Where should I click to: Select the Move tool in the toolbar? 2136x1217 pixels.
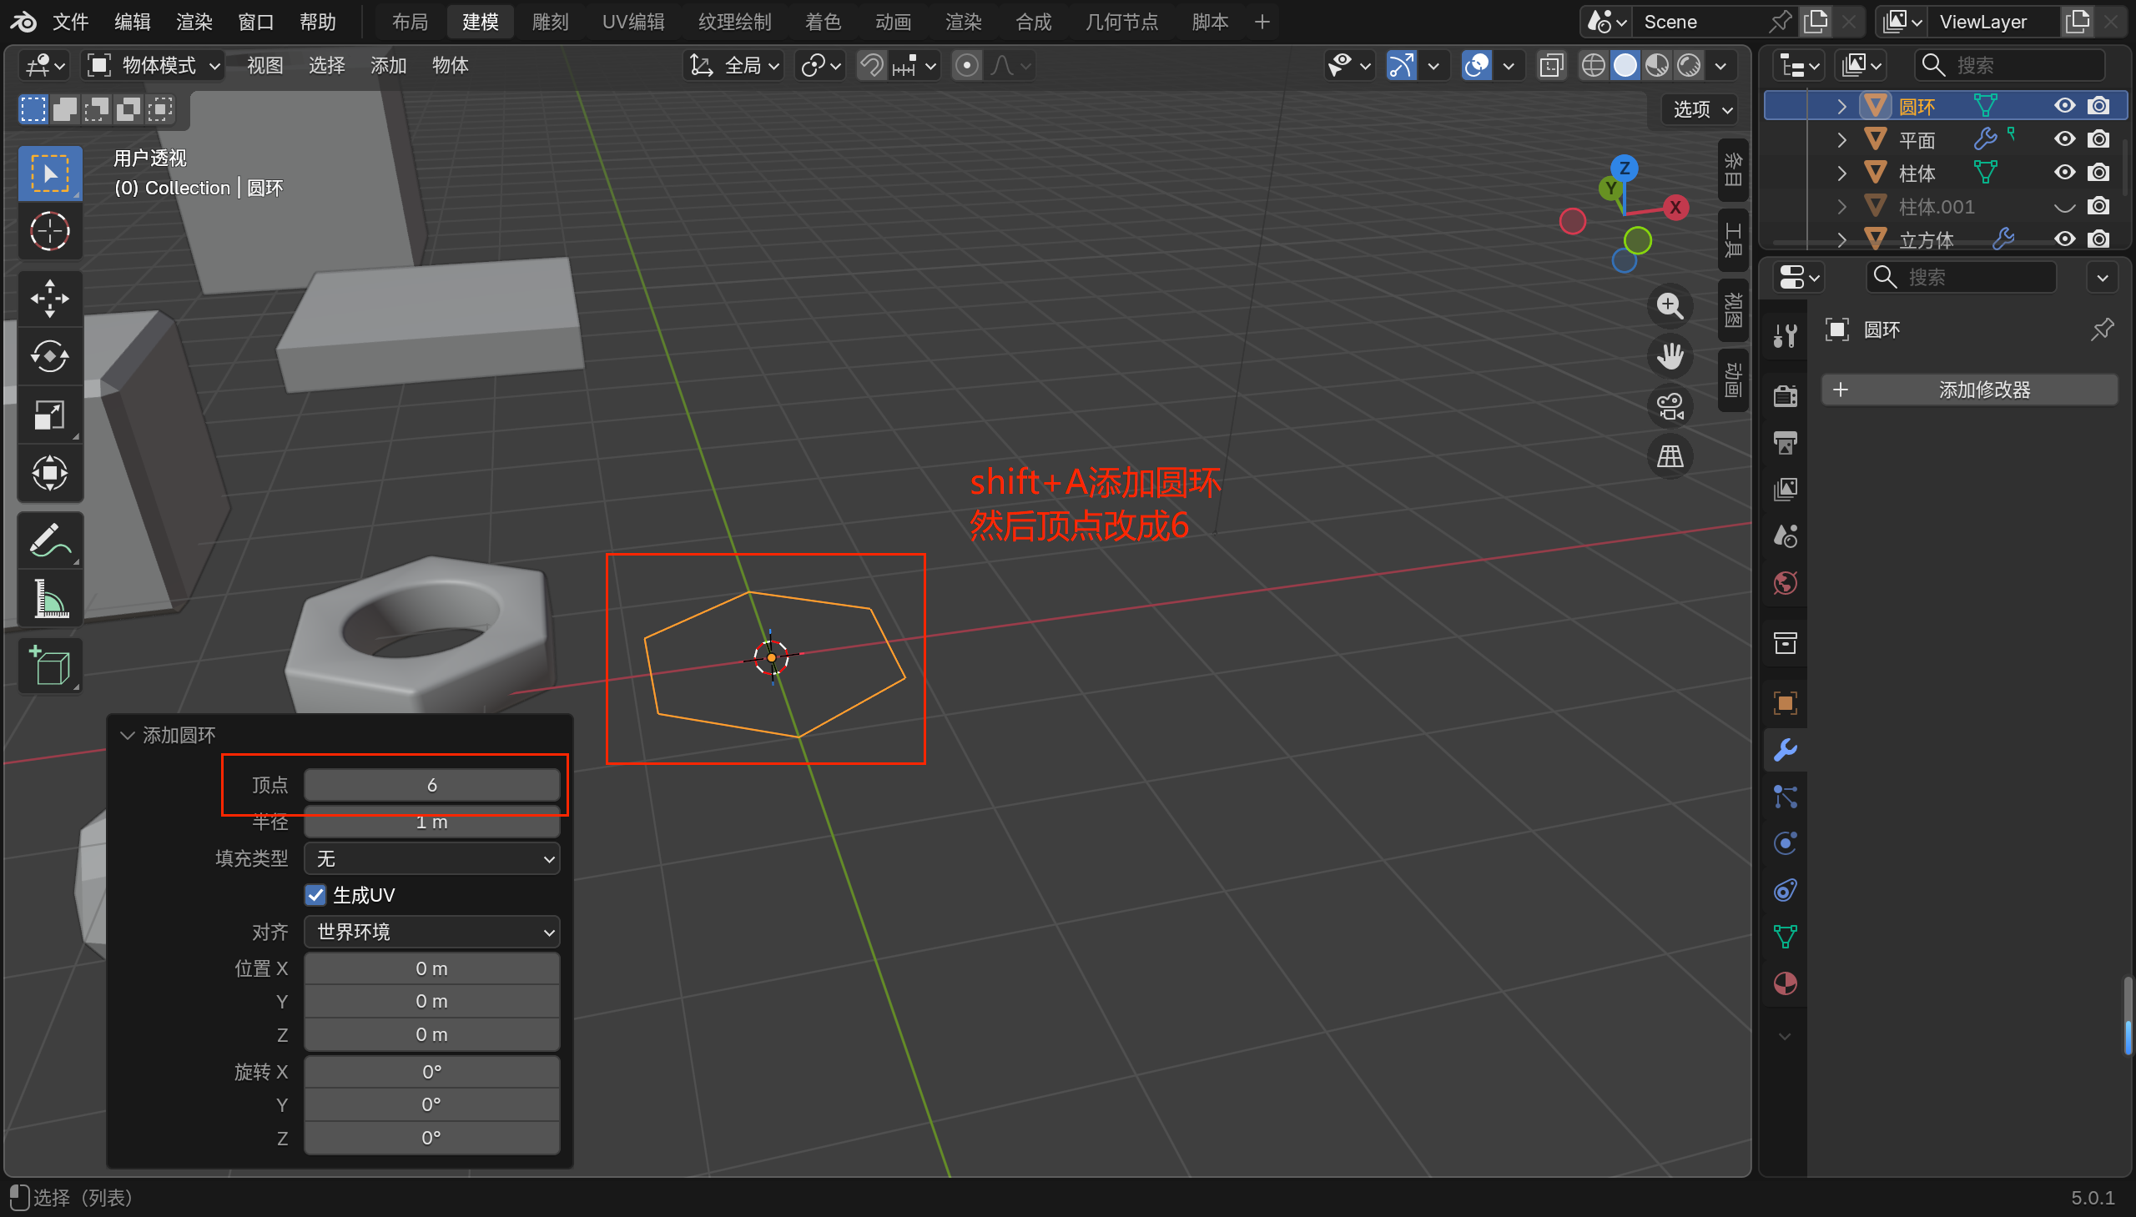pos(49,299)
